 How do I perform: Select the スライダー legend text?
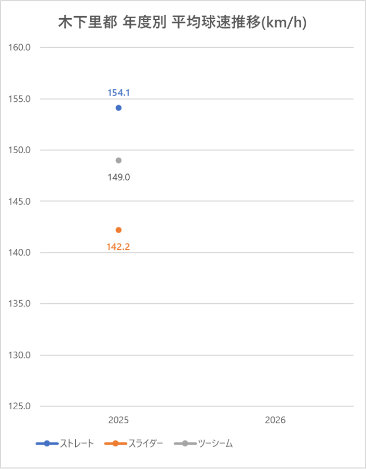coord(146,443)
